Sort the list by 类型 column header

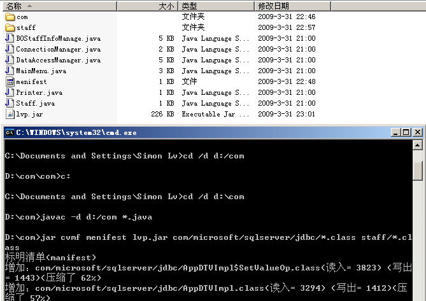[217, 6]
